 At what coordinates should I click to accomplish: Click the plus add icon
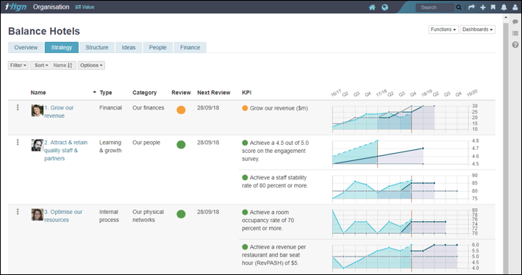tap(483, 7)
